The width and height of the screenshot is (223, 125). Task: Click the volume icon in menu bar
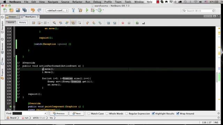point(200,2)
